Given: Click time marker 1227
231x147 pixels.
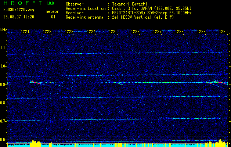Looking at the screenshot, I should [157, 32].
